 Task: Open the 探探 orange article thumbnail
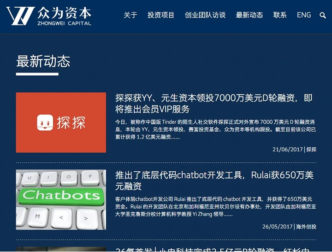[x=61, y=122]
